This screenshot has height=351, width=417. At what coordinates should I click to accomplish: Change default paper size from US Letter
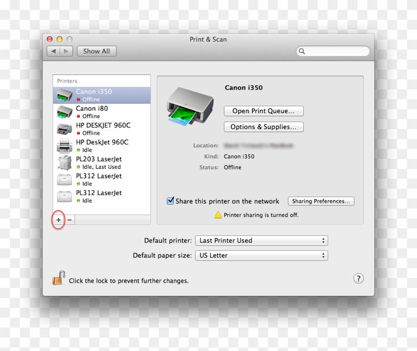coord(261,255)
